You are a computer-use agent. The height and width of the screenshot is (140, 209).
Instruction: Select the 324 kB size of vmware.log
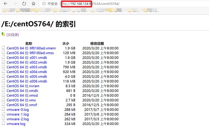pos(70,124)
